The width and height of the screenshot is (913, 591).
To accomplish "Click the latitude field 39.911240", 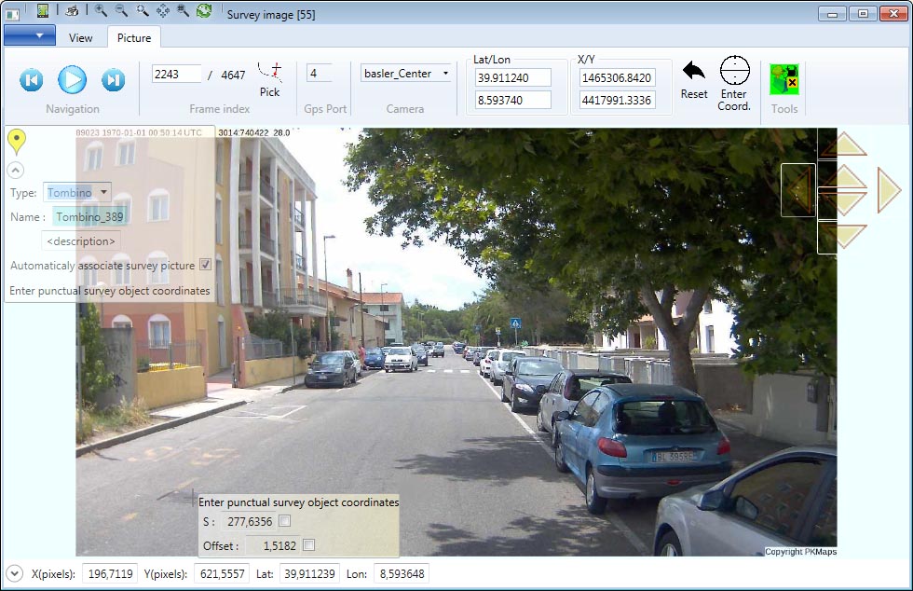I will (512, 77).
